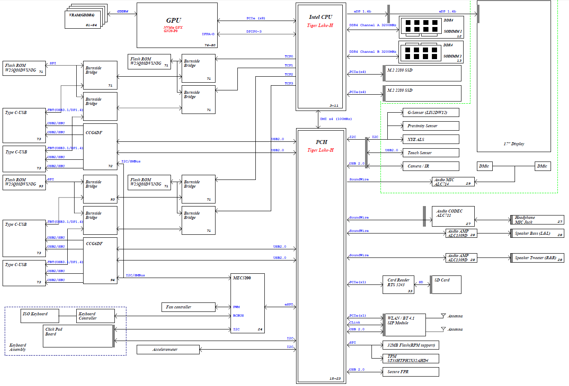The width and height of the screenshot is (569, 386).
Task: Click the GPU NVidia GFX block
Action: (177, 25)
